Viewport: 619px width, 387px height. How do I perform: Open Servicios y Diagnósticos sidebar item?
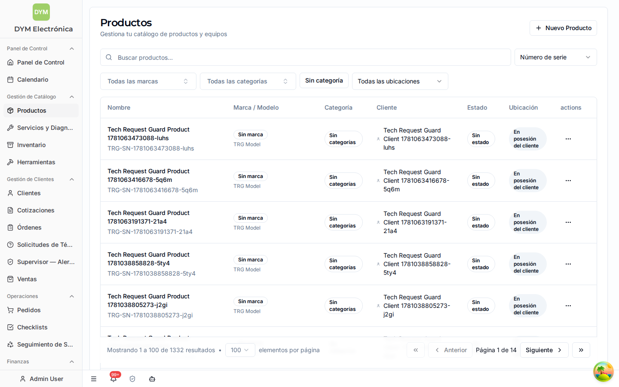point(41,128)
